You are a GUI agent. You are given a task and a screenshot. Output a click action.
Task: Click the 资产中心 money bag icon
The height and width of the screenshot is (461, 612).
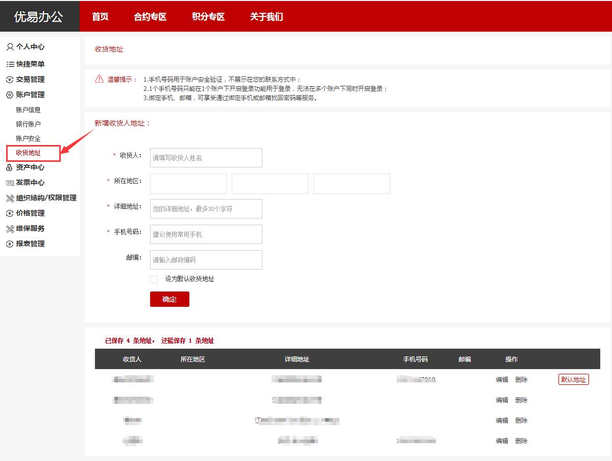click(10, 167)
